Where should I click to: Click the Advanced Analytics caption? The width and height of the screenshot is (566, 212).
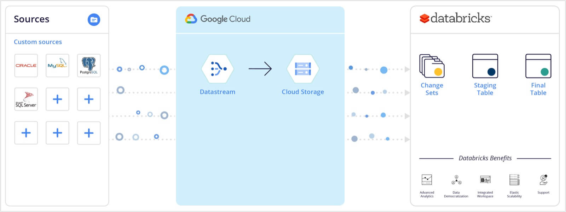(x=427, y=194)
